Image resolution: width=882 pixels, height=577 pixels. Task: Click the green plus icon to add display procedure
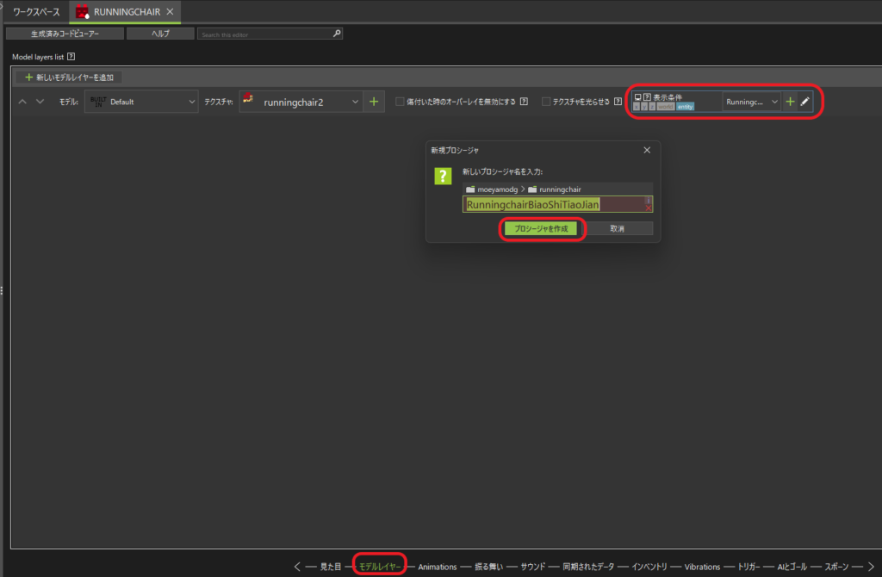tap(790, 102)
